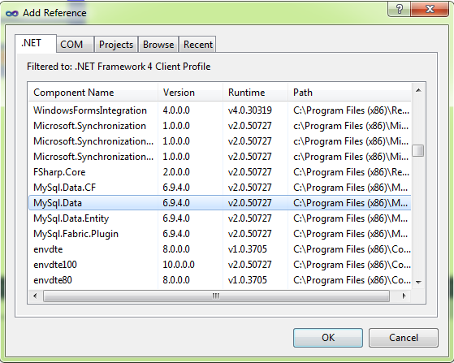The image size is (454, 363).
Task: Switch to the .NET tab
Action: 36,43
